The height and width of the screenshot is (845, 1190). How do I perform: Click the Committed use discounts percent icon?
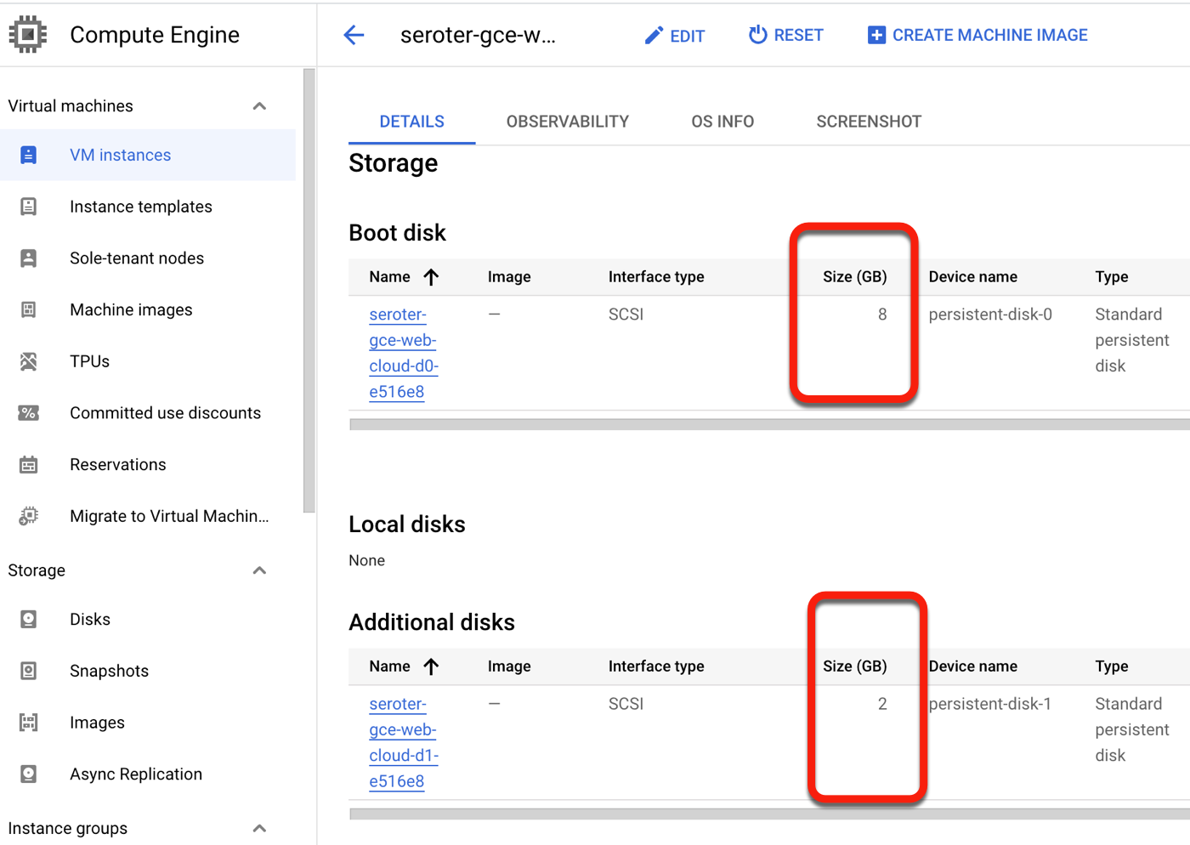(x=28, y=413)
